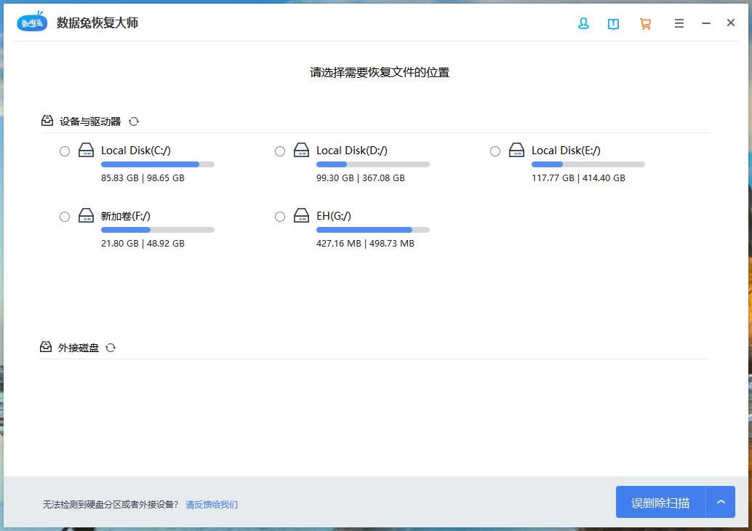This screenshot has height=531, width=752.
Task: Click the 无法检测到硬盘分区或者外接设备? text
Action: [111, 505]
